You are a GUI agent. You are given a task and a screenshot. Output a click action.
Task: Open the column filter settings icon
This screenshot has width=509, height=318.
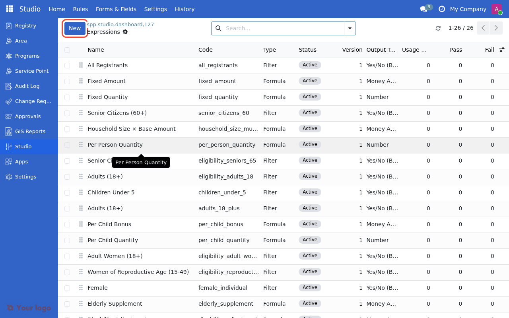[x=502, y=49]
